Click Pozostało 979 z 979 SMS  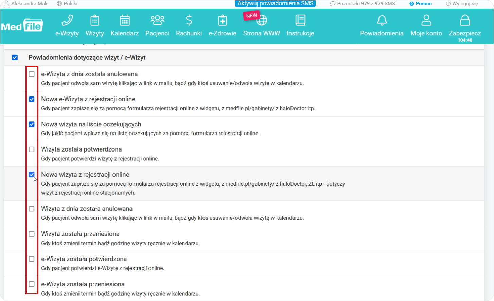pyautogui.click(x=366, y=4)
